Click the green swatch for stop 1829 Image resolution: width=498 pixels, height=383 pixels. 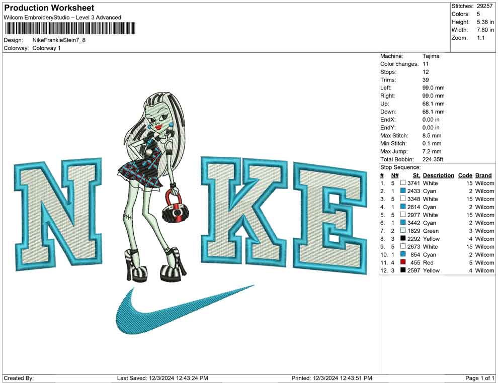[x=403, y=230]
